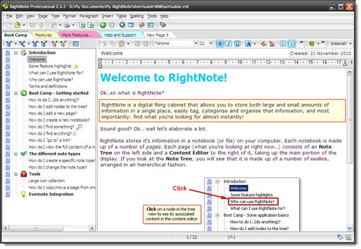
Task: Click the Add child node icon in tree toolbar
Action: point(22,43)
